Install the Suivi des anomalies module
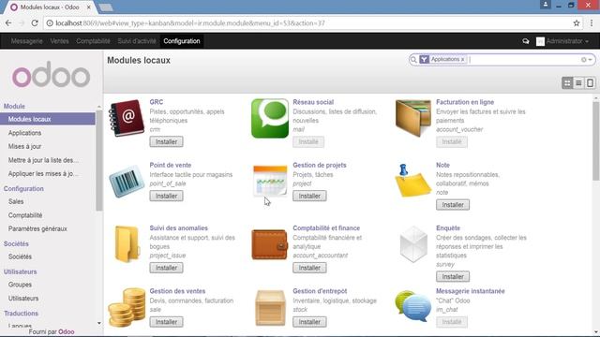This screenshot has width=600, height=337. (167, 268)
